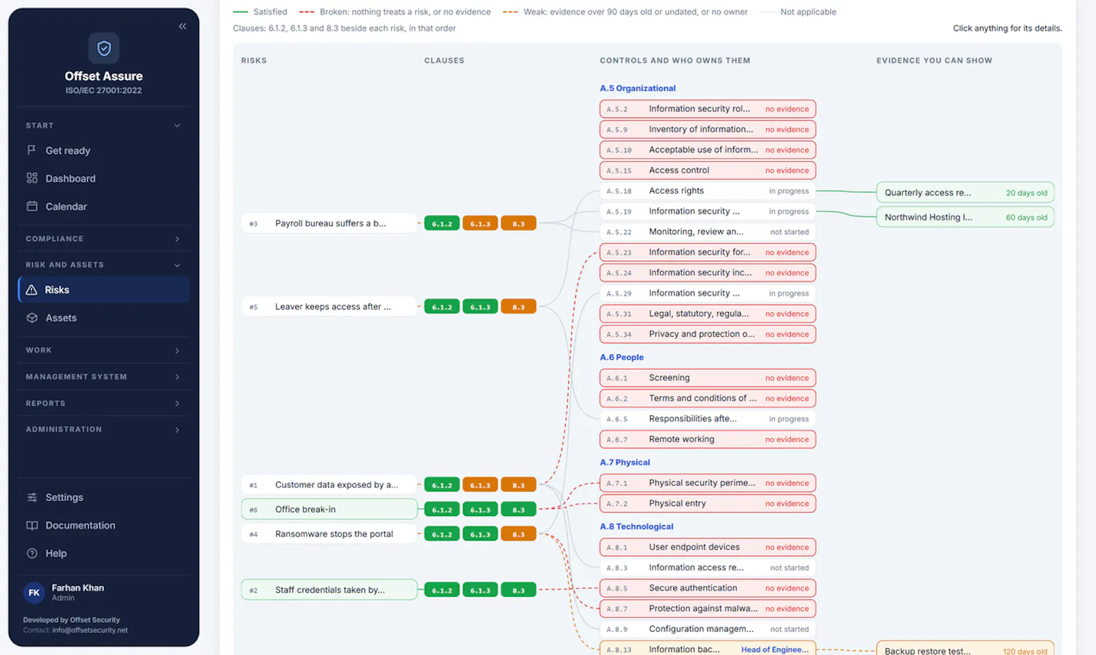Open risk 'Ransomware stops the portal'
Screen dimensions: 1096x655
(329, 534)
